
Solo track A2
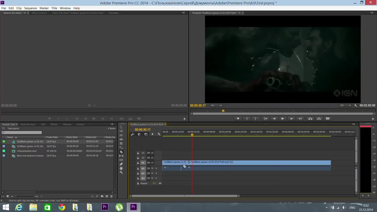pyautogui.click(x=156, y=173)
